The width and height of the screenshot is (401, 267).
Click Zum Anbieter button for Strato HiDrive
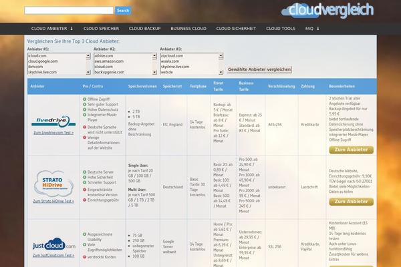tap(351, 202)
